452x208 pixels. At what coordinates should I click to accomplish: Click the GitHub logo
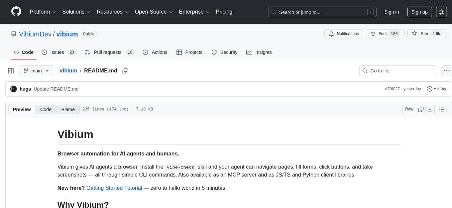16,12
